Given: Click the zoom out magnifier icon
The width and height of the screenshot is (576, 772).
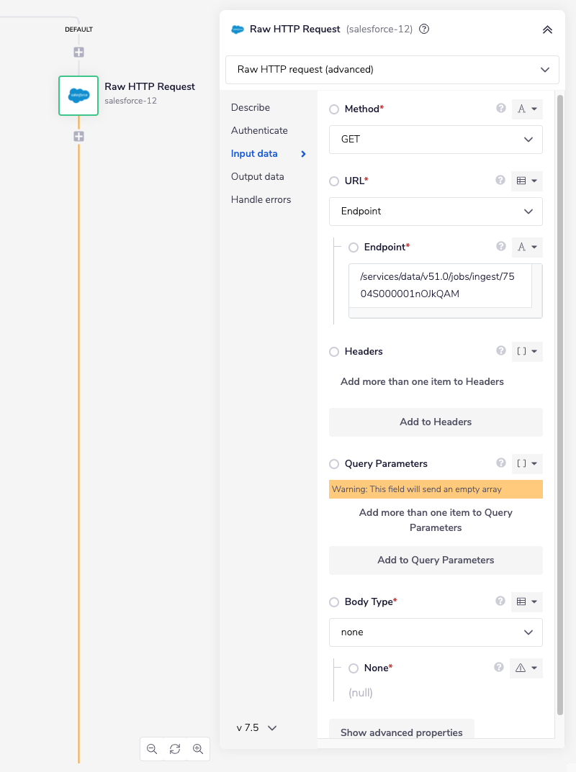Looking at the screenshot, I should (152, 749).
